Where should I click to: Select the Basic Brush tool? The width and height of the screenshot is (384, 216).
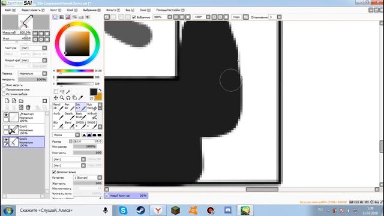pyautogui.click(x=80, y=116)
